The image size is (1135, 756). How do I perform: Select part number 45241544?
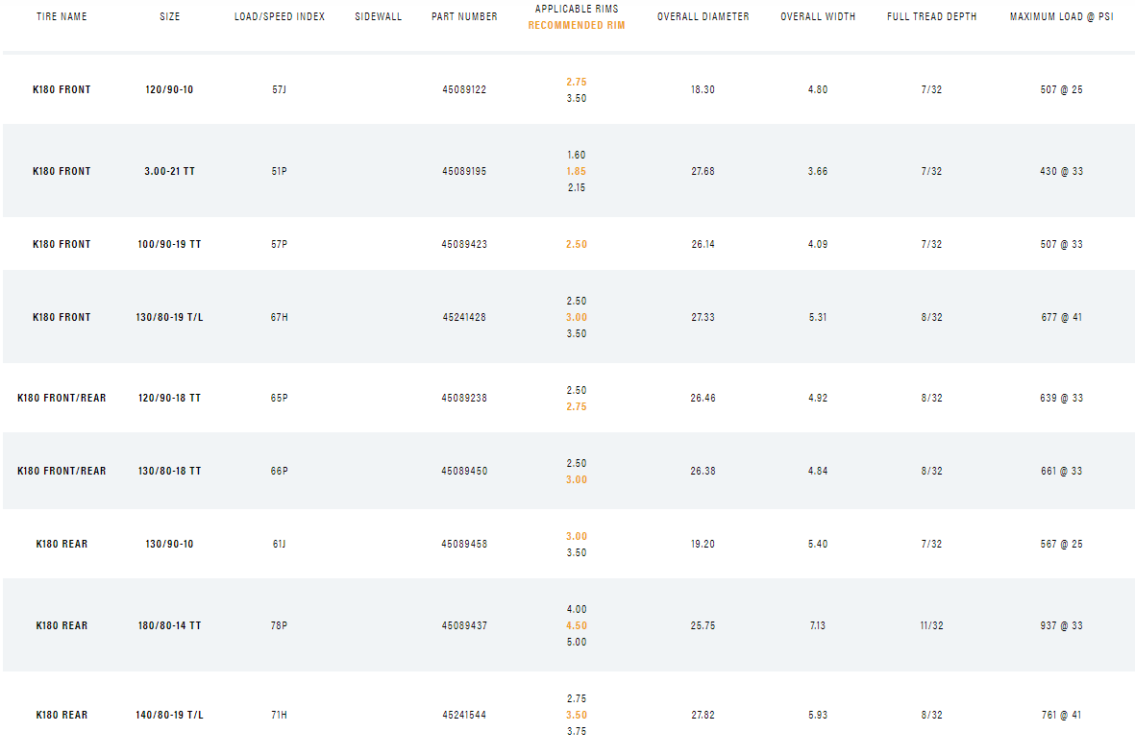(464, 716)
